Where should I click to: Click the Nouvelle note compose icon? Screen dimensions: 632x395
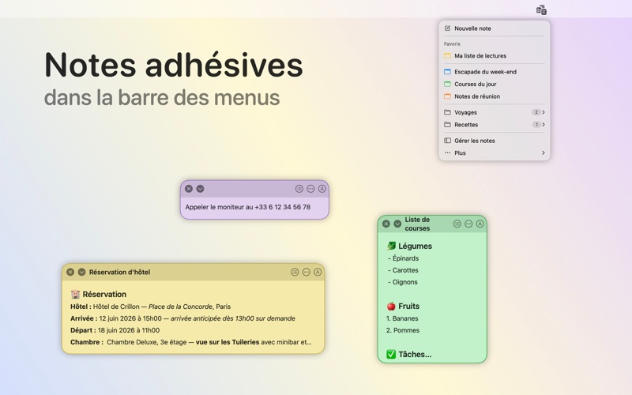pos(447,28)
